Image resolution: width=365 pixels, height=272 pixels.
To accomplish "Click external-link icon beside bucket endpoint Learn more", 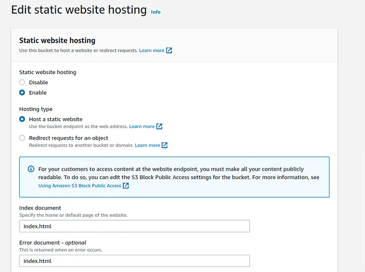I will (x=159, y=126).
